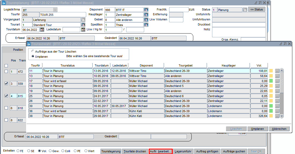
Task: Click green status swatch for tour 17
Action: 271,81
